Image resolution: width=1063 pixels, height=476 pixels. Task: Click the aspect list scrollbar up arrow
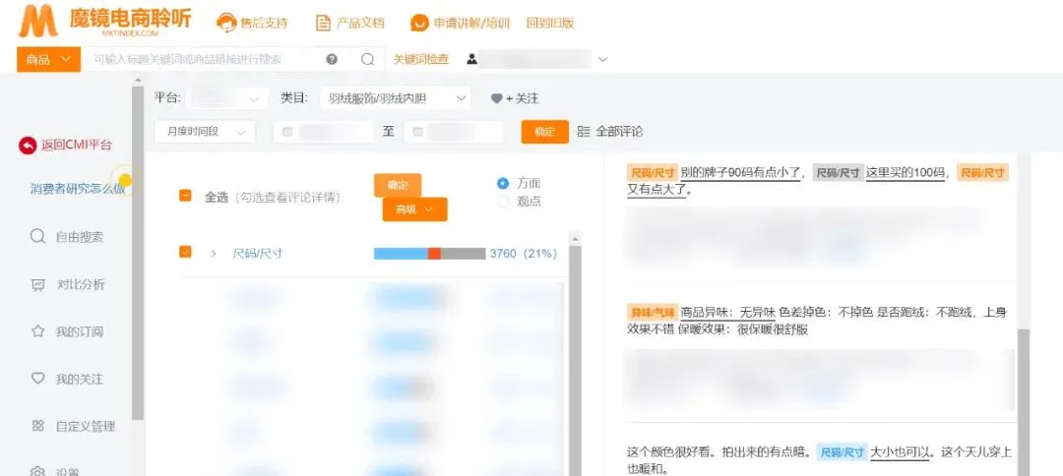pos(575,238)
